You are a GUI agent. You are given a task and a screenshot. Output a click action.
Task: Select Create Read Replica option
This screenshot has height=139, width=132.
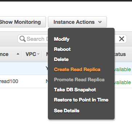pos(77,70)
